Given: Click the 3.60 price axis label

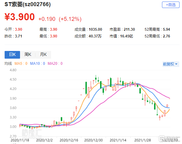Looking at the screenshot, I should click(13, 108).
